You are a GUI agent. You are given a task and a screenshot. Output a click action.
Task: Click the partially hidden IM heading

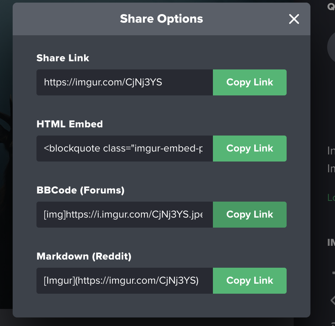(x=331, y=242)
